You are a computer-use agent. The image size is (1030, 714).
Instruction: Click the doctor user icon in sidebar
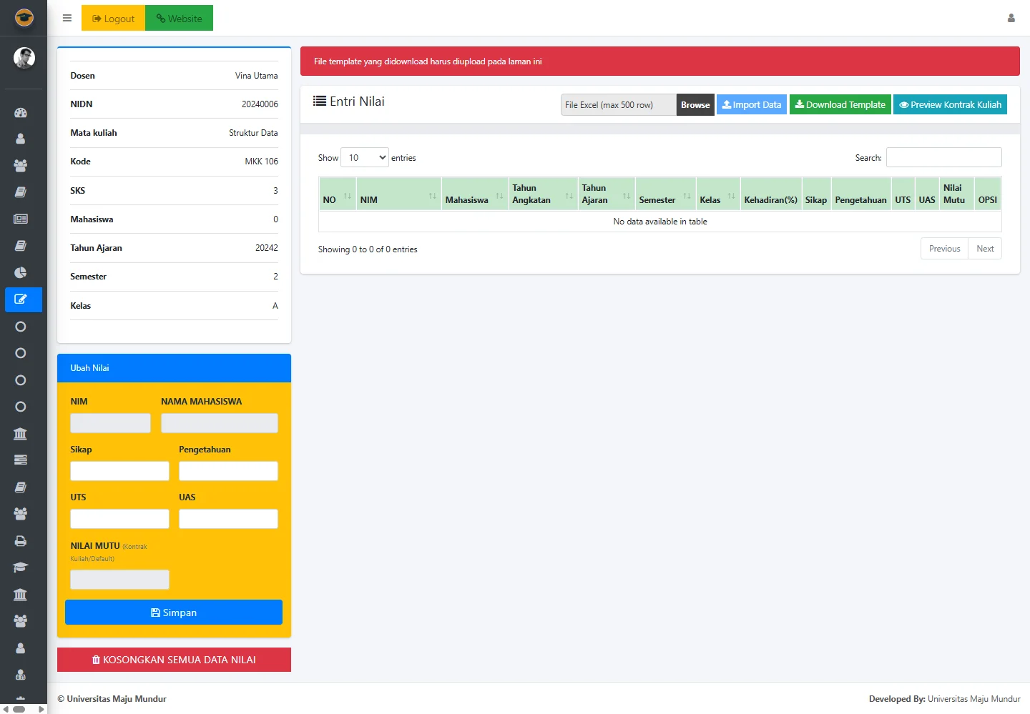point(21,675)
